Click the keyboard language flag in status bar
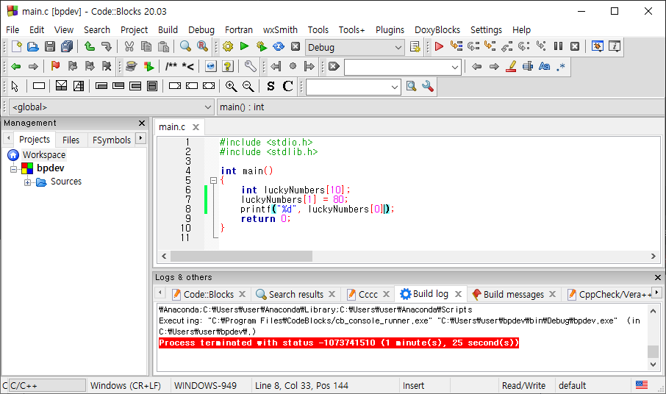Image resolution: width=666 pixels, height=394 pixels. coord(641,385)
